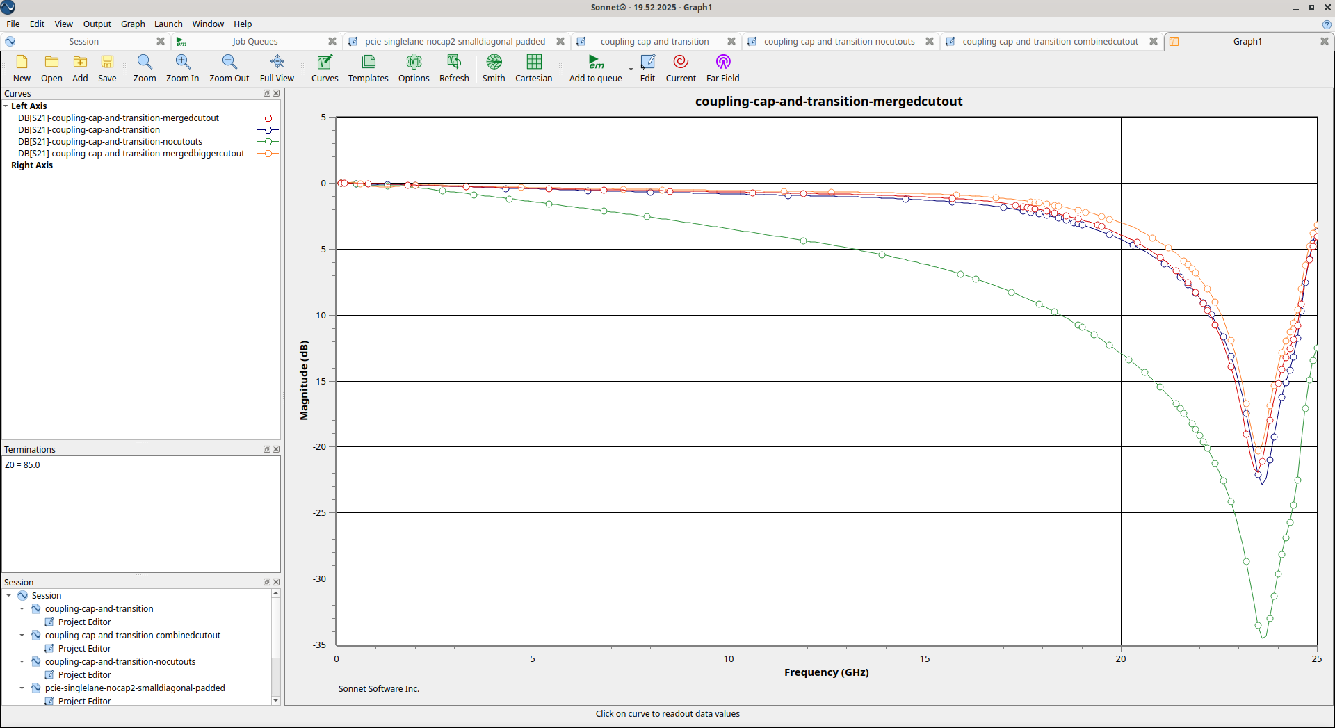Collapse the root Session tree node

(x=8, y=596)
